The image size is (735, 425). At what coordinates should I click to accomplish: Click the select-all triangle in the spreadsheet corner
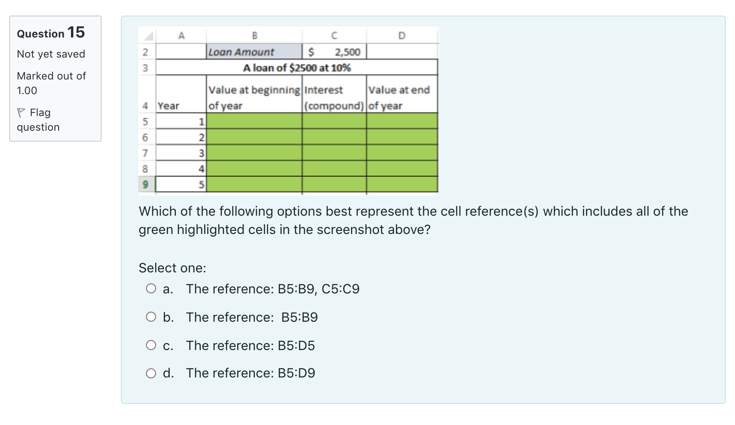point(147,35)
